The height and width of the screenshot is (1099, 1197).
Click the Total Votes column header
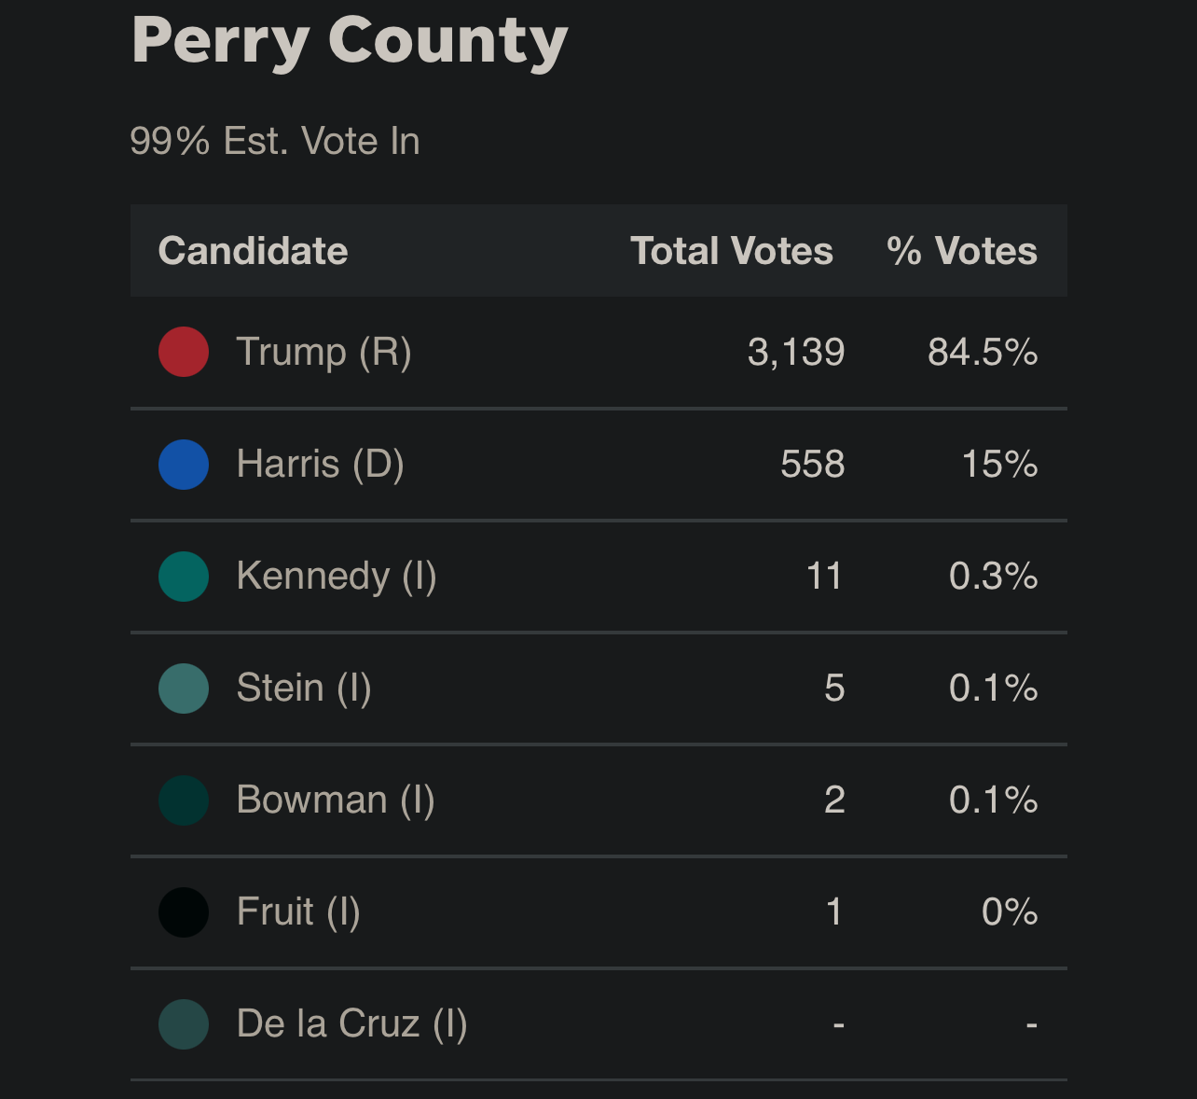click(x=731, y=251)
